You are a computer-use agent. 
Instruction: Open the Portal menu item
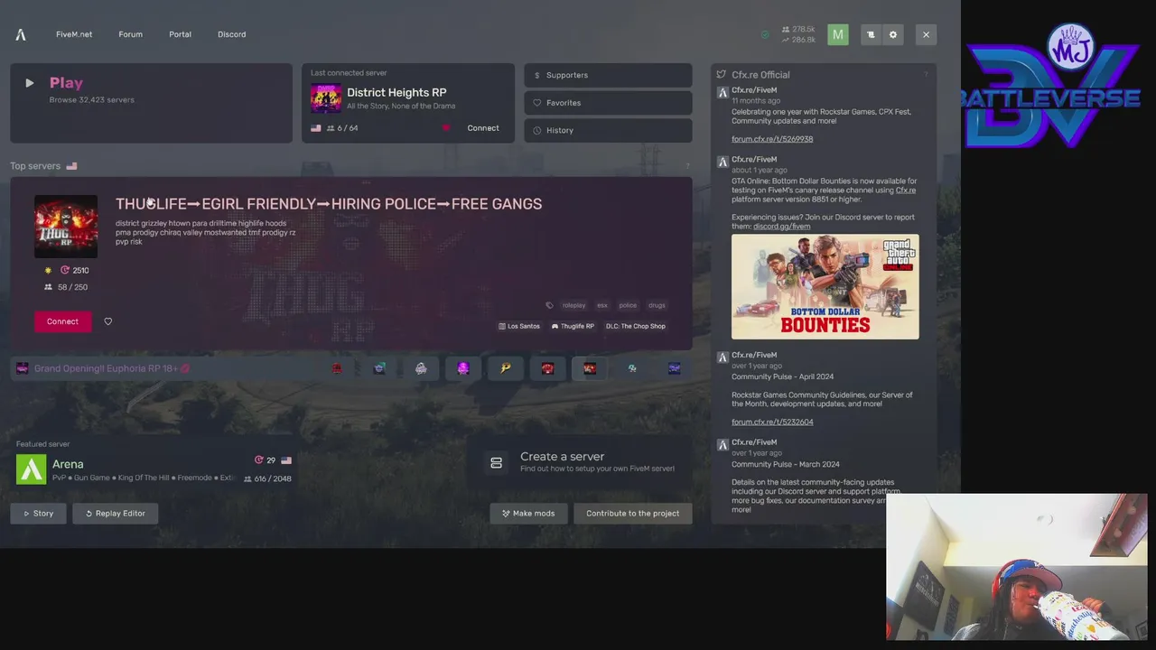180,34
